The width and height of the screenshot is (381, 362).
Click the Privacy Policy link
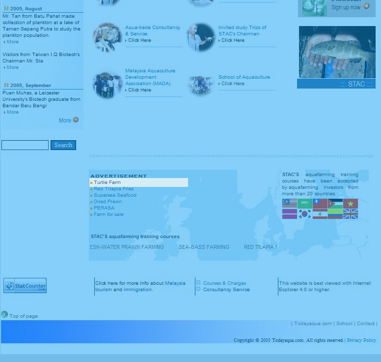coord(361,340)
